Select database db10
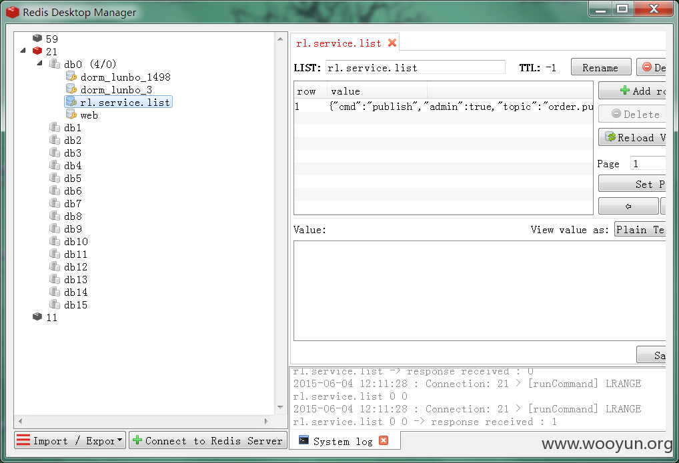 [x=76, y=241]
